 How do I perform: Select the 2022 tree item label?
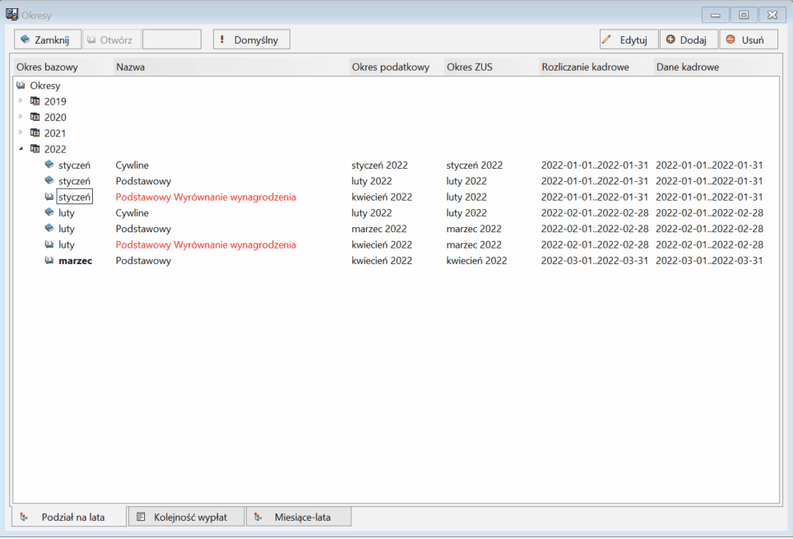55,149
